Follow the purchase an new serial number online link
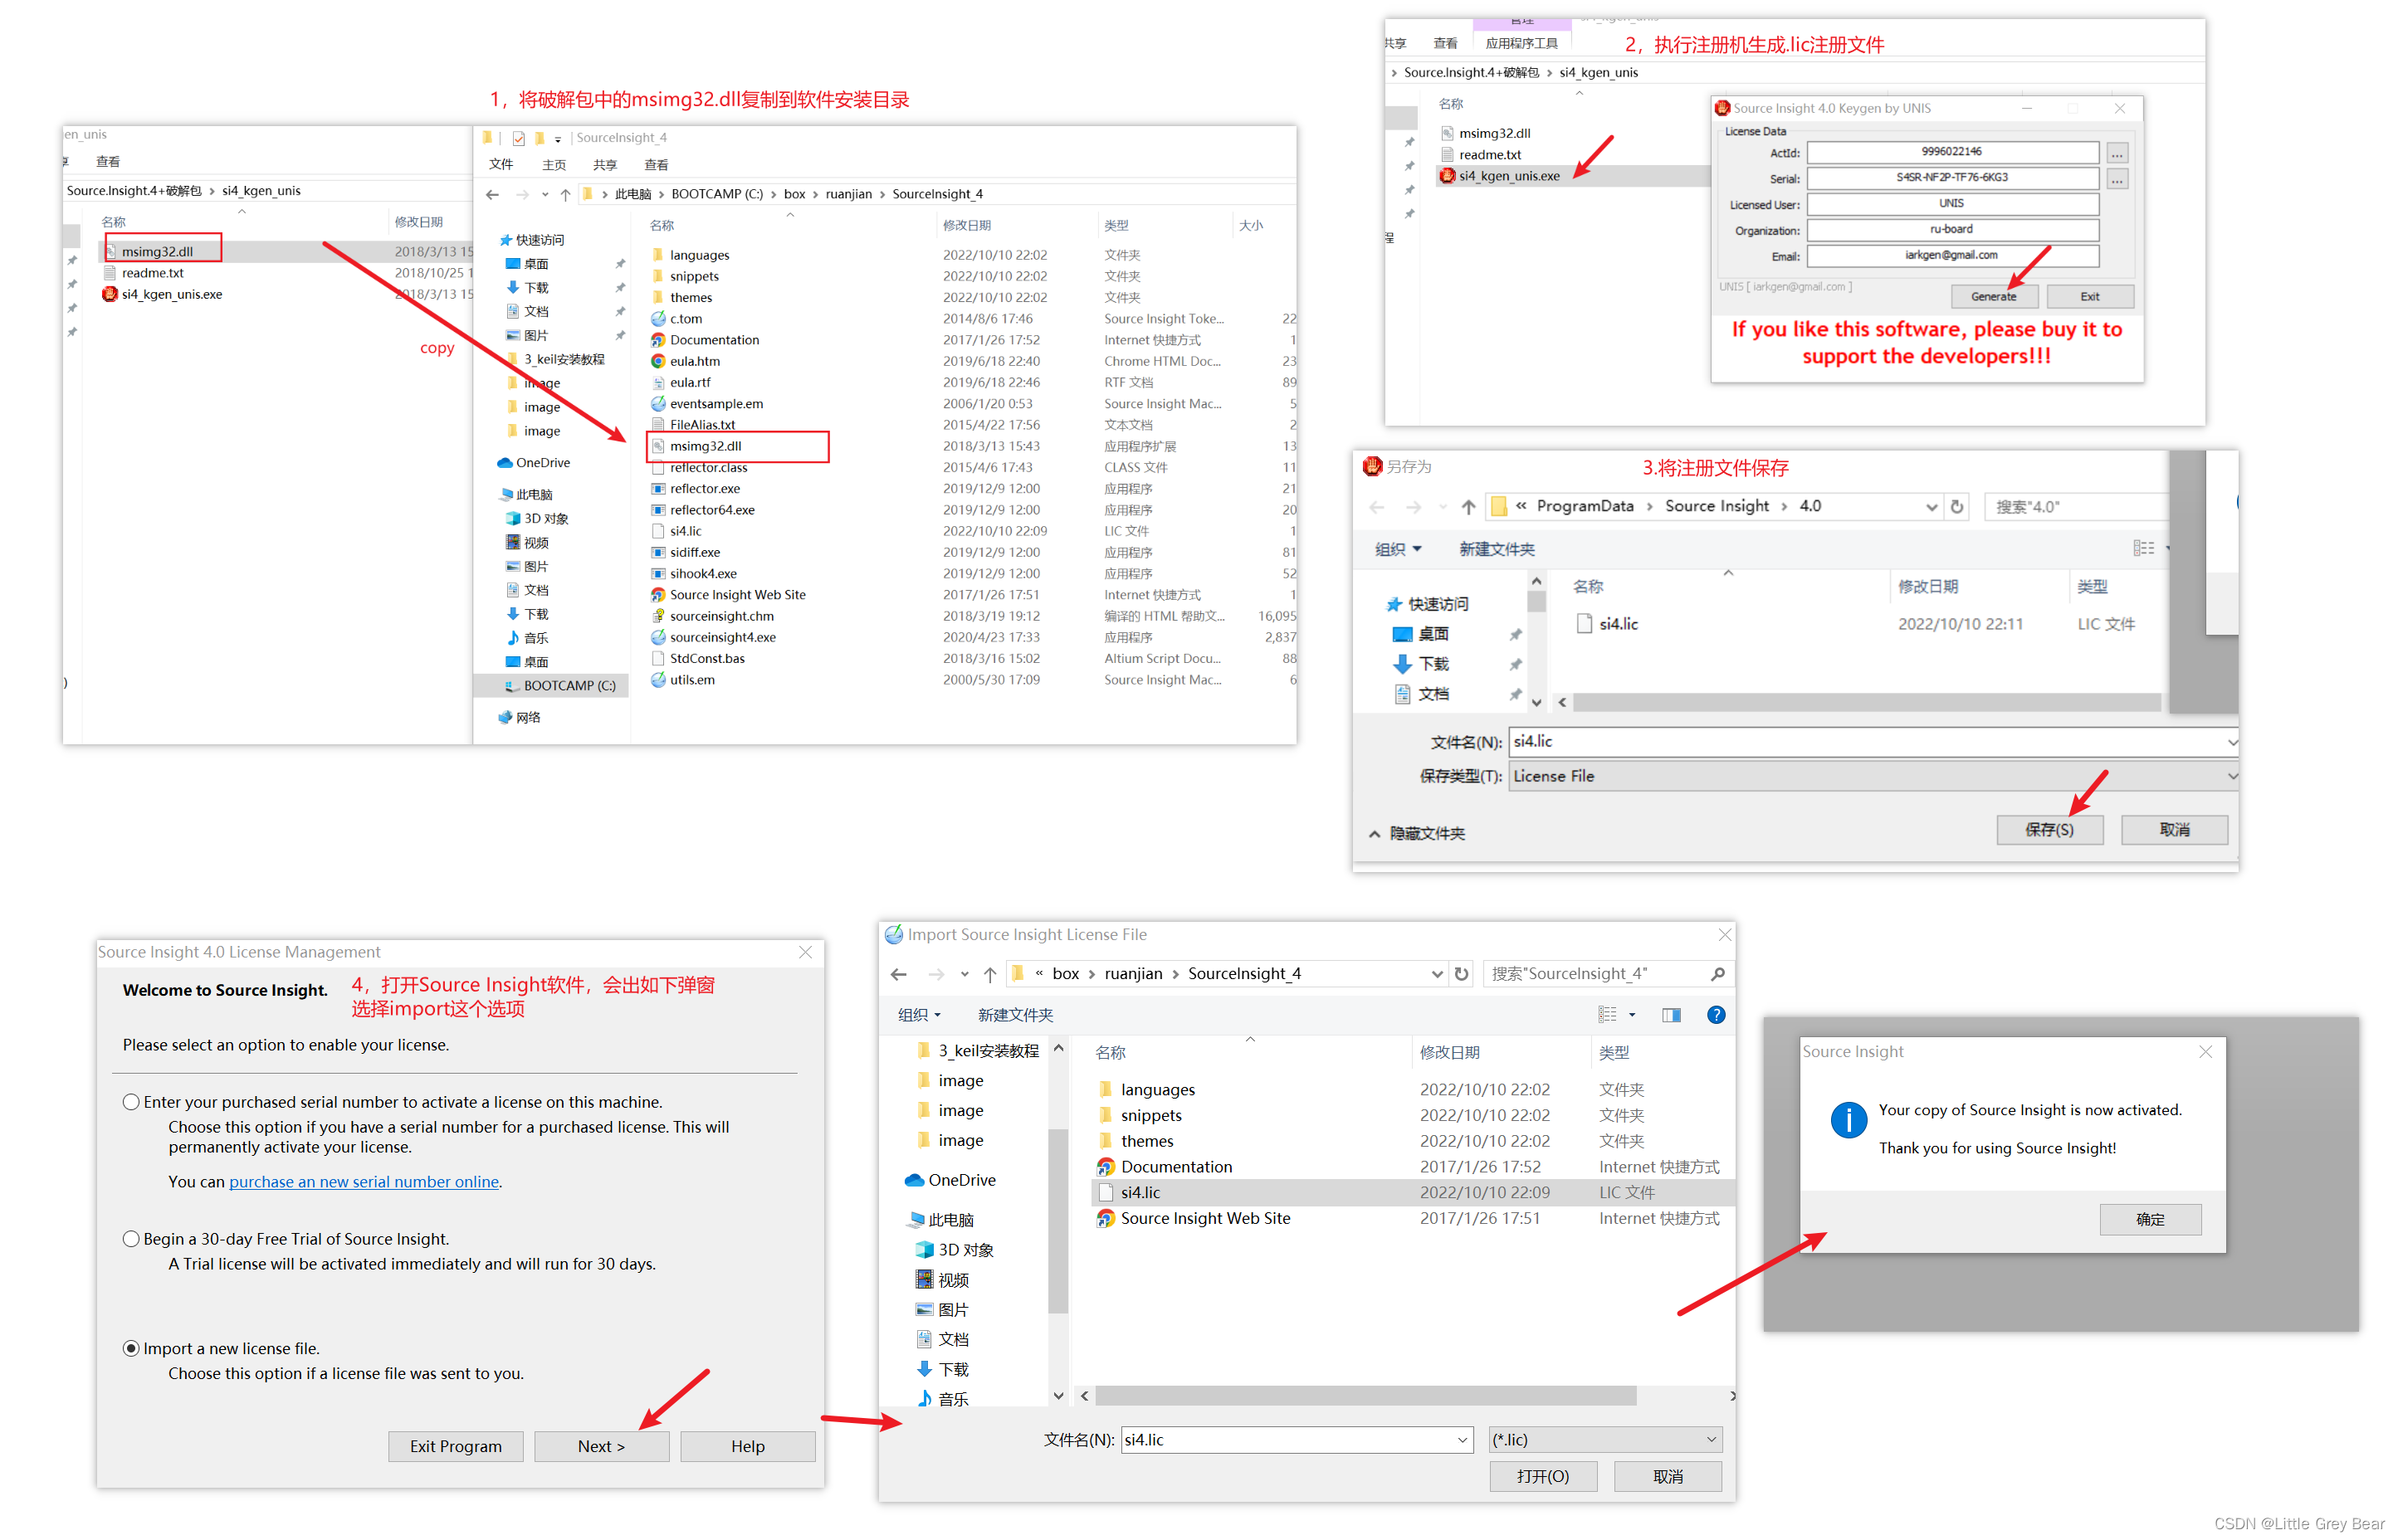Screen dimensions: 2398x1540 pyautogui.click(x=364, y=1182)
